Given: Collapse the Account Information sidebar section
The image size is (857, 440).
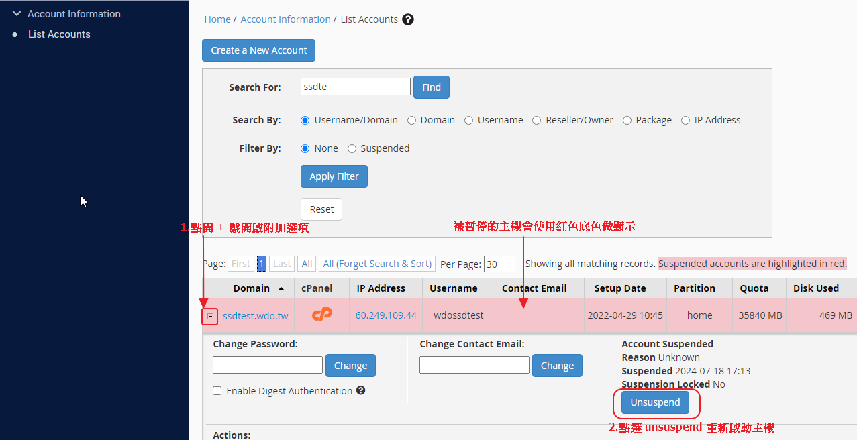Looking at the screenshot, I should point(17,14).
